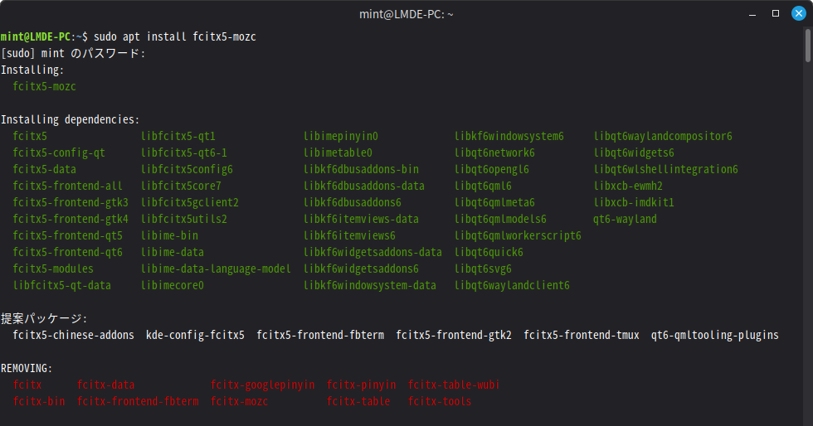
Task: Close the terminal window
Action: coord(797,14)
